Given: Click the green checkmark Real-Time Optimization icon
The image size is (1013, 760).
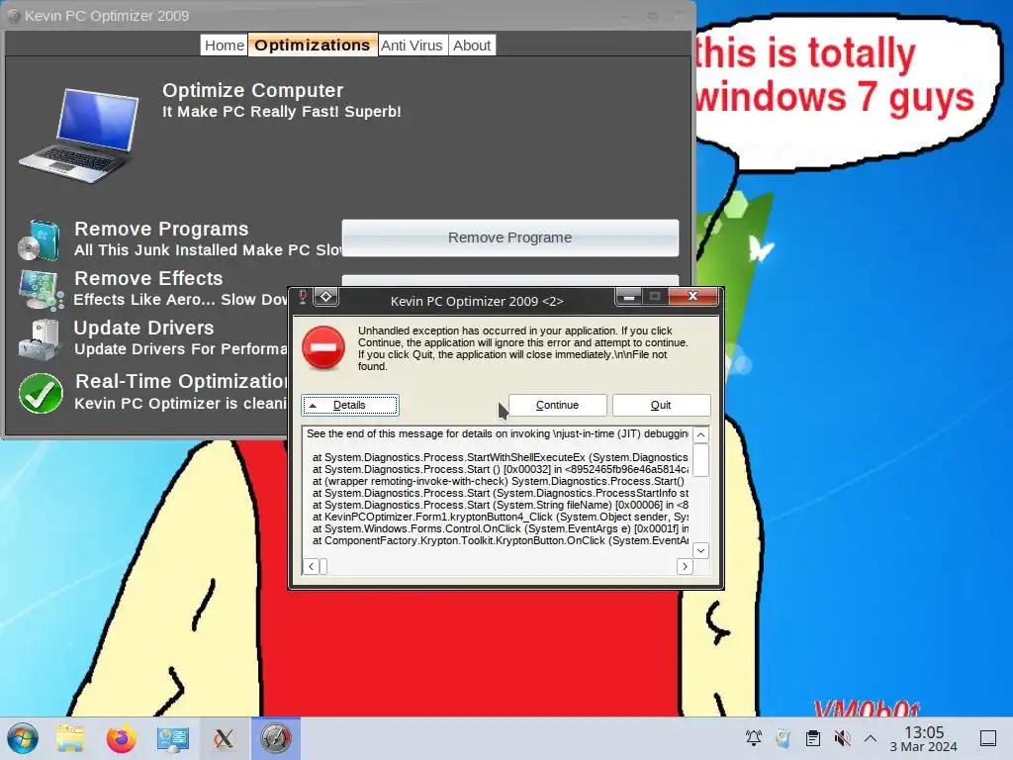Looking at the screenshot, I should [x=41, y=393].
